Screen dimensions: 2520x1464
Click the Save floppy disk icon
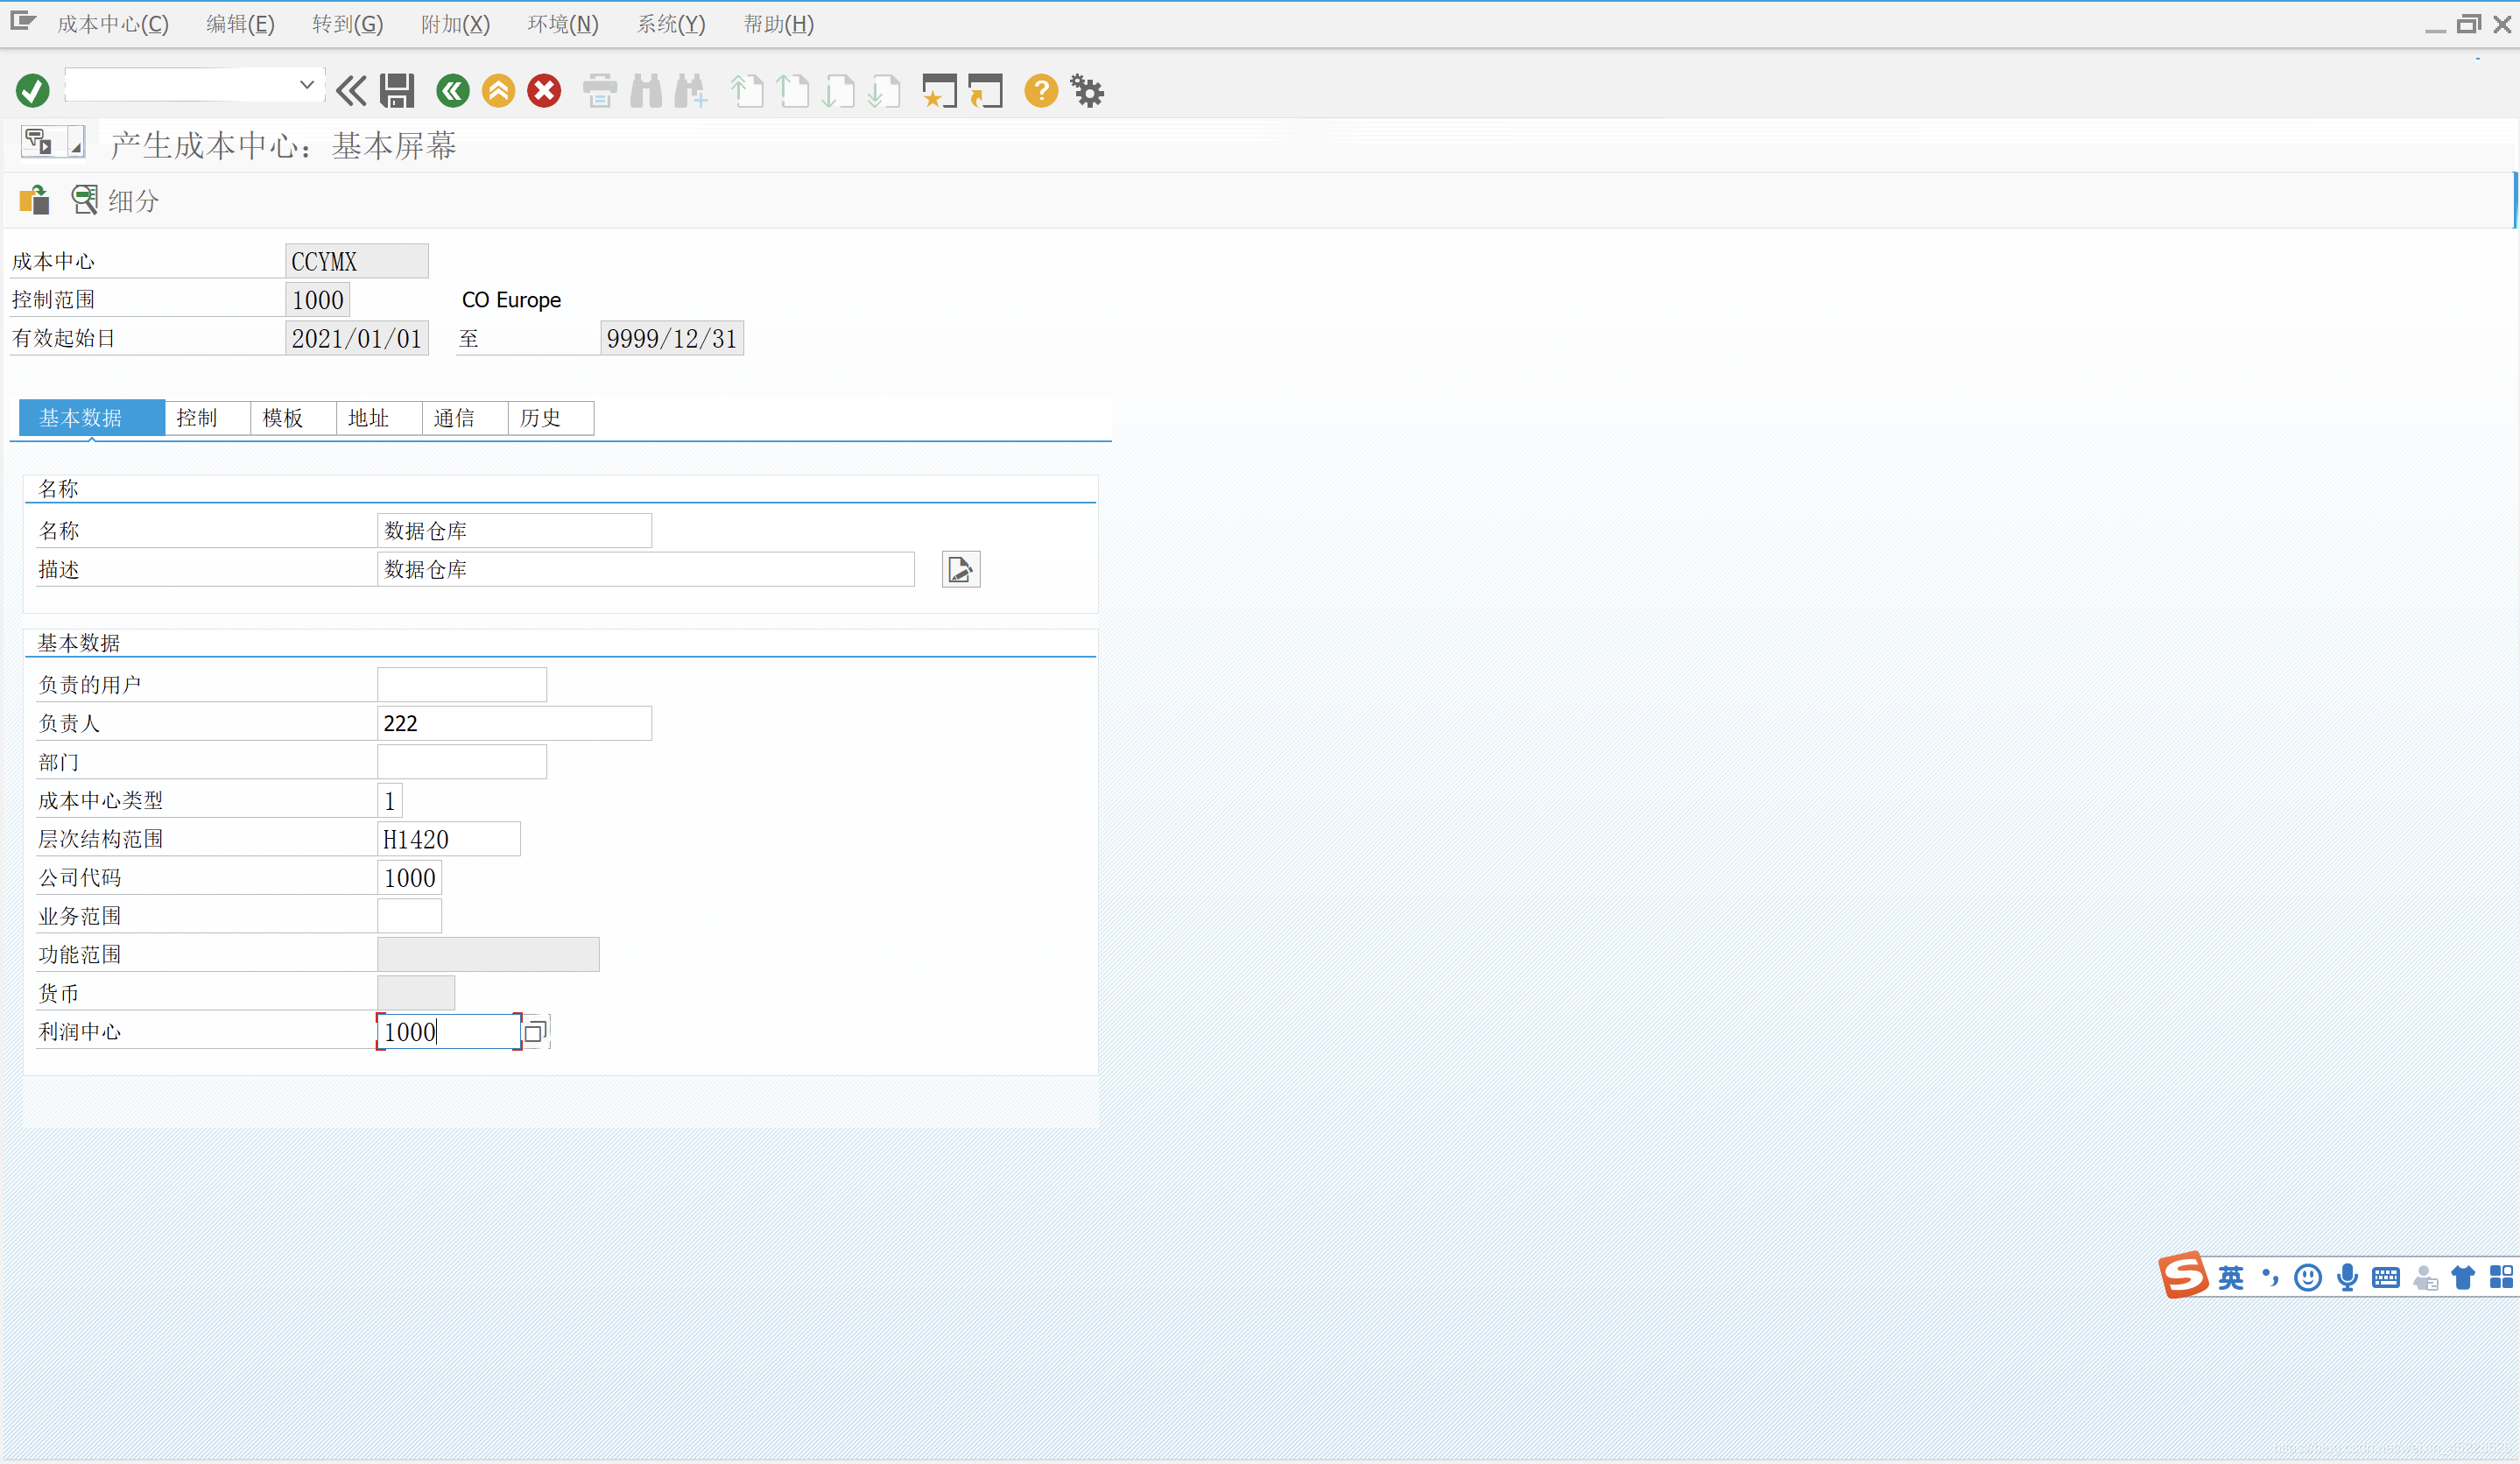(x=397, y=91)
